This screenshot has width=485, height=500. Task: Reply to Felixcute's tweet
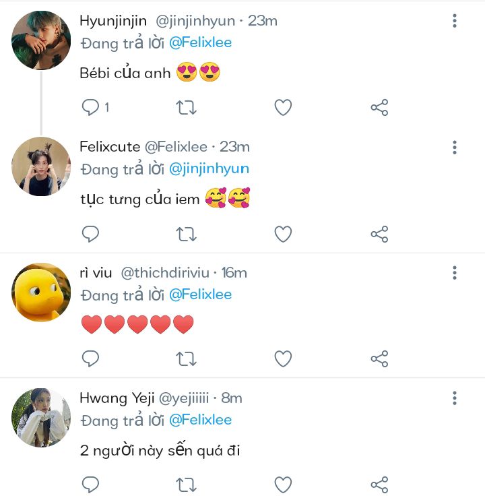(90, 234)
